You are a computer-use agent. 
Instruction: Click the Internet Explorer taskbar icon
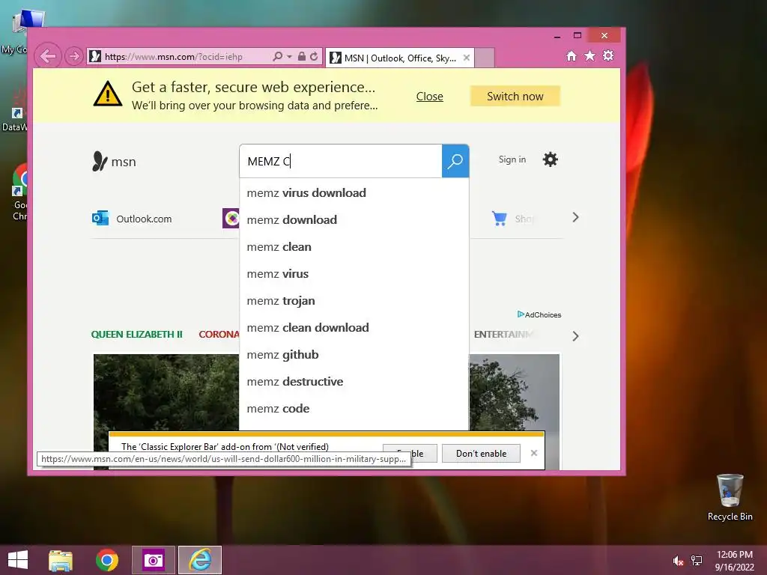200,560
